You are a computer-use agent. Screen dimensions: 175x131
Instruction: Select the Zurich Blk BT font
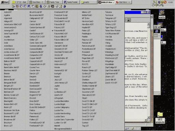click(x=111, y=79)
